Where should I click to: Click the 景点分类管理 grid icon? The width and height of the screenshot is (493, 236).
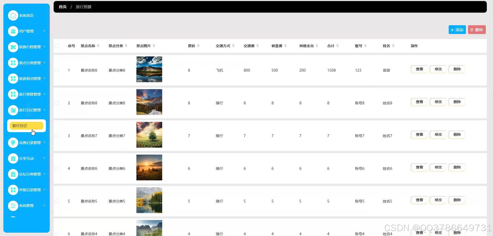[x=13, y=63]
